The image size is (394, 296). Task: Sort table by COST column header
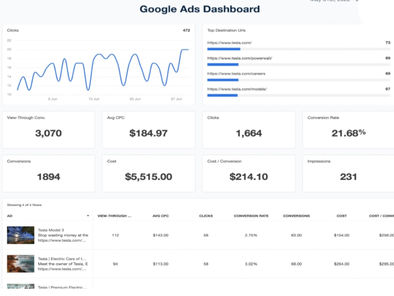[342, 216]
